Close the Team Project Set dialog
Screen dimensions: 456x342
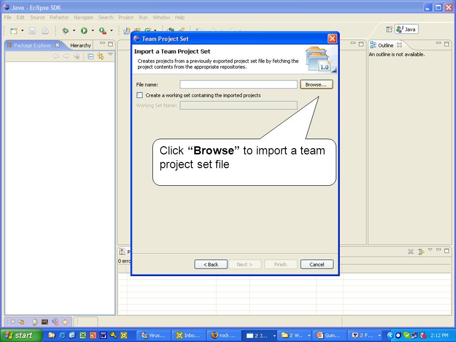(x=332, y=38)
